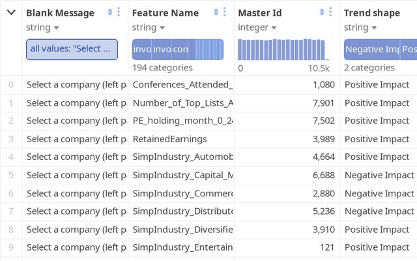417x261 pixels.
Task: Select row 5 Negative Impact cell
Action: (379, 175)
